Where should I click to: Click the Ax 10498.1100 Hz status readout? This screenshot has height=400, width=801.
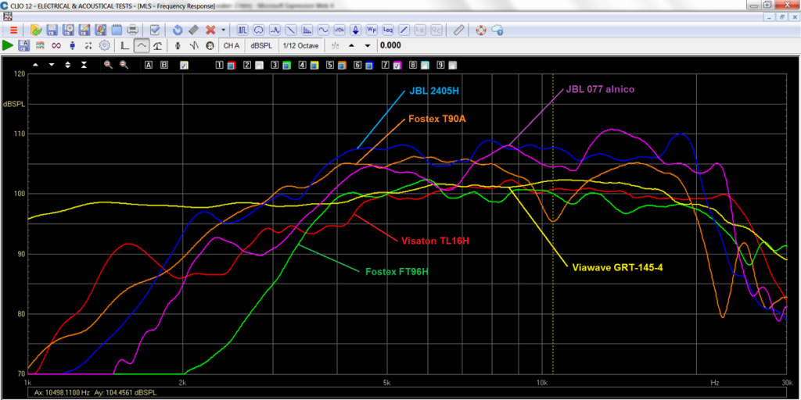63,393
